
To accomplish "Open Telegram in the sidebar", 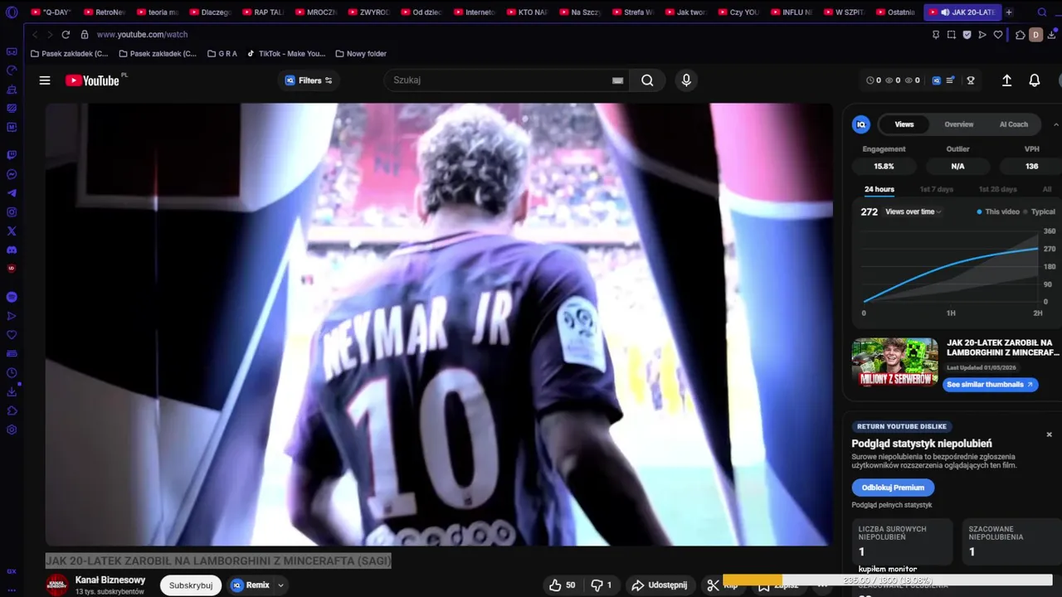I will point(12,193).
